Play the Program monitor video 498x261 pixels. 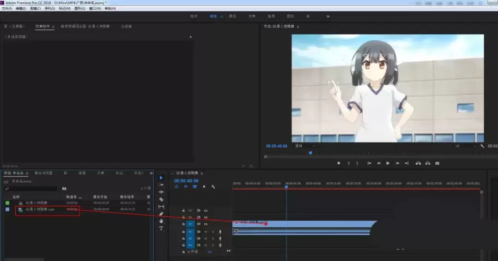pyautogui.click(x=388, y=163)
